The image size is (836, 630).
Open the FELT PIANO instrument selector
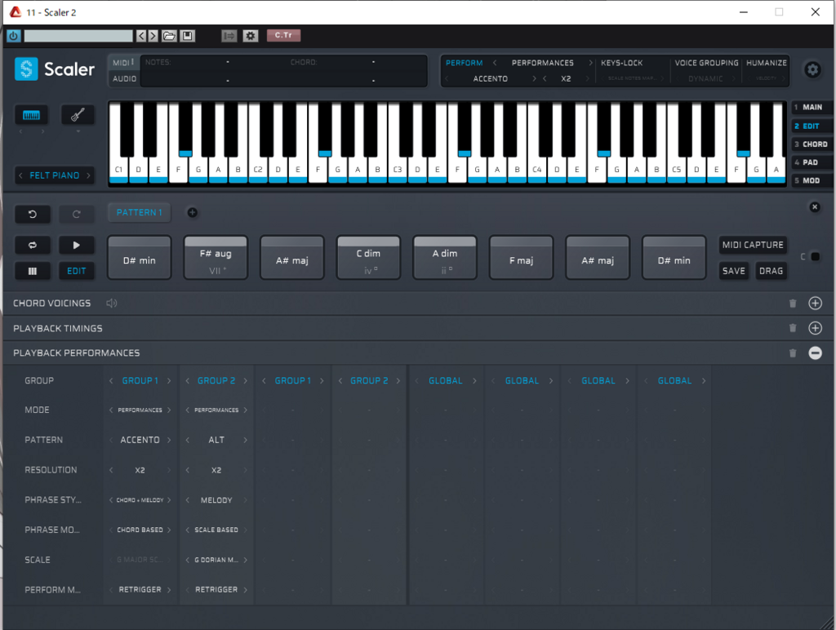click(55, 175)
